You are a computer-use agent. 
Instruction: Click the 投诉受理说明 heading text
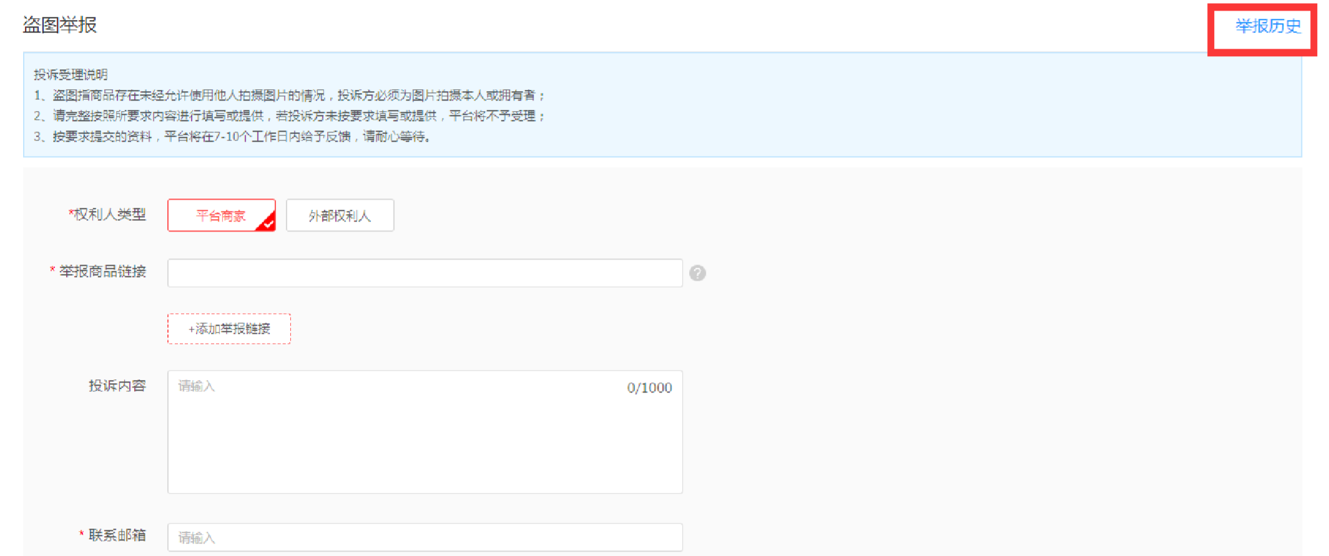point(71,75)
